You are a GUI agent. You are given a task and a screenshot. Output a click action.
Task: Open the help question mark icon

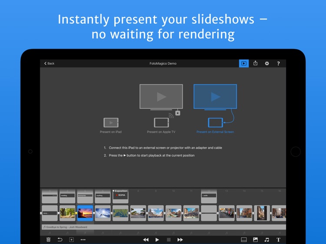point(278,63)
